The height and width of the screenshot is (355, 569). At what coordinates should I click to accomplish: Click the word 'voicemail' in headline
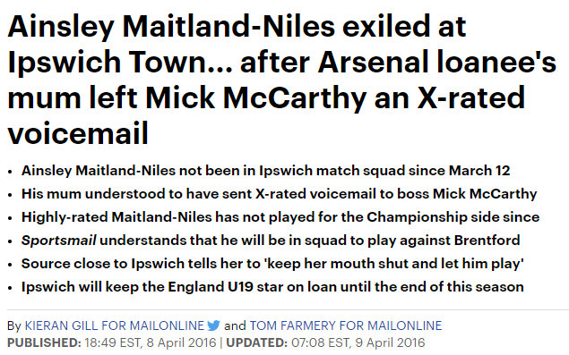point(78,133)
